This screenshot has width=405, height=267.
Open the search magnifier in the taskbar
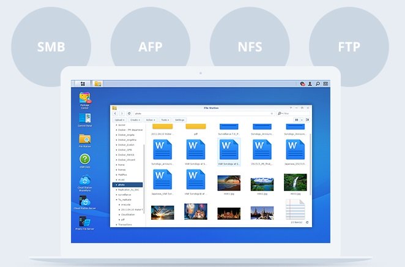pos(318,83)
